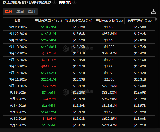Screen dimensions: 160x132
Task: Click the outflow value -$29.76M
Action: coord(48,86)
